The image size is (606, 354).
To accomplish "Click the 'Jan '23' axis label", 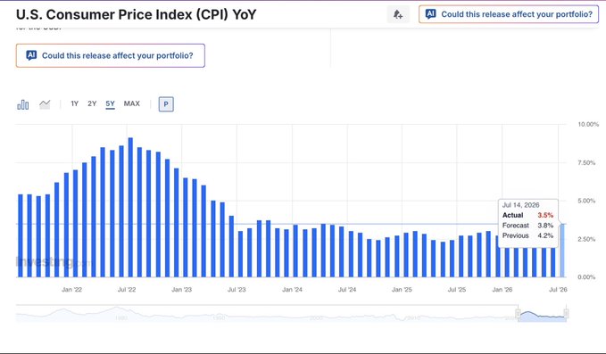I will coord(182,290).
